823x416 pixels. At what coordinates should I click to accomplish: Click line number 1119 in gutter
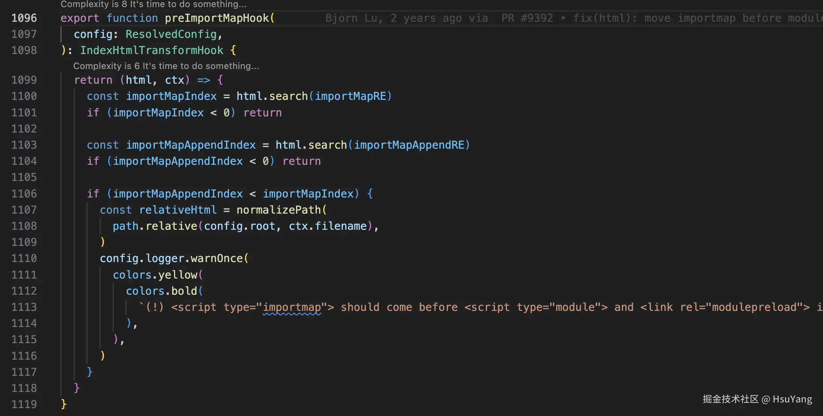tap(24, 404)
